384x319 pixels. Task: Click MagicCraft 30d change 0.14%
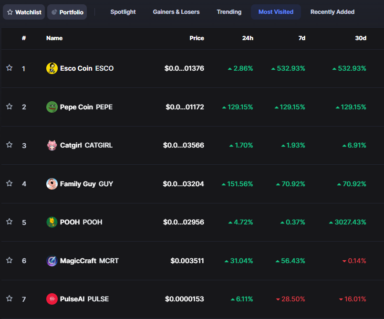354,261
